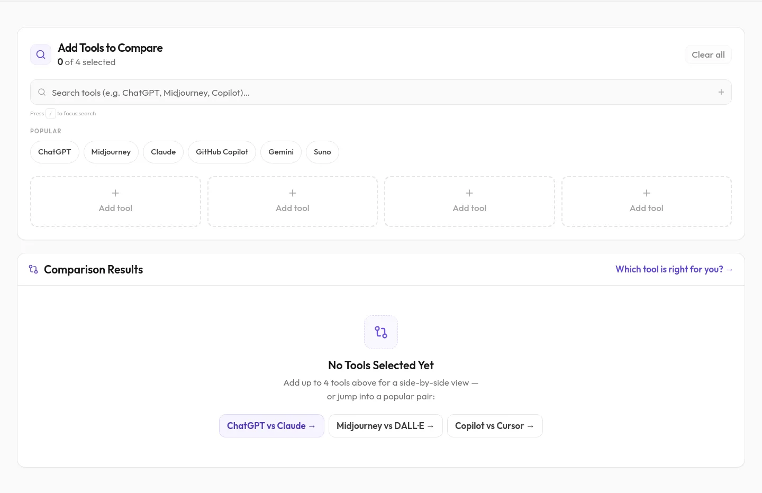The width and height of the screenshot is (762, 493).
Task: Click the purple search icon beside Add Tools to Compare
Action: (x=41, y=54)
